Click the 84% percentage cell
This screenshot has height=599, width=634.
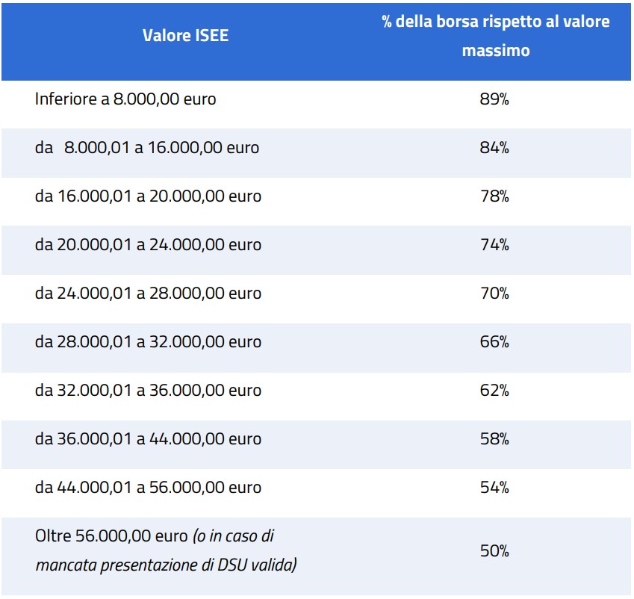[x=494, y=148]
